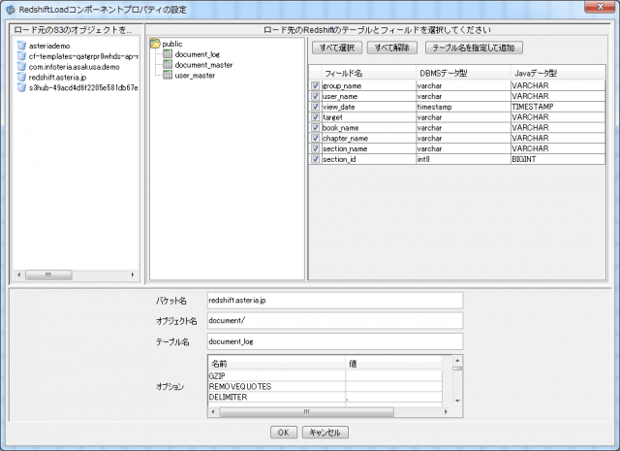Screen dimensions: 620x451
Task: Click the document_master table icon
Action: point(168,65)
